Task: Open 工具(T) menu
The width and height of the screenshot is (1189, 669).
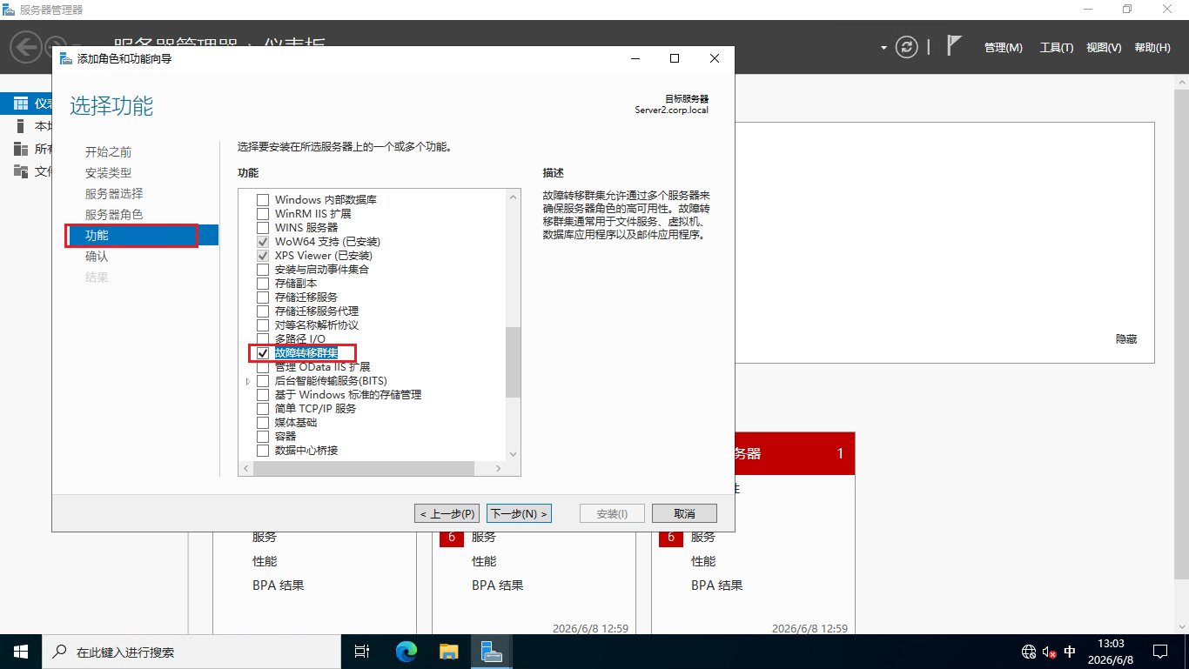Action: coord(1057,48)
